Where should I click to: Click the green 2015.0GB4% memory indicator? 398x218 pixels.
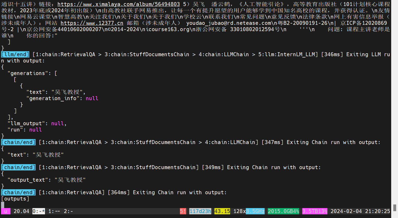283,211
